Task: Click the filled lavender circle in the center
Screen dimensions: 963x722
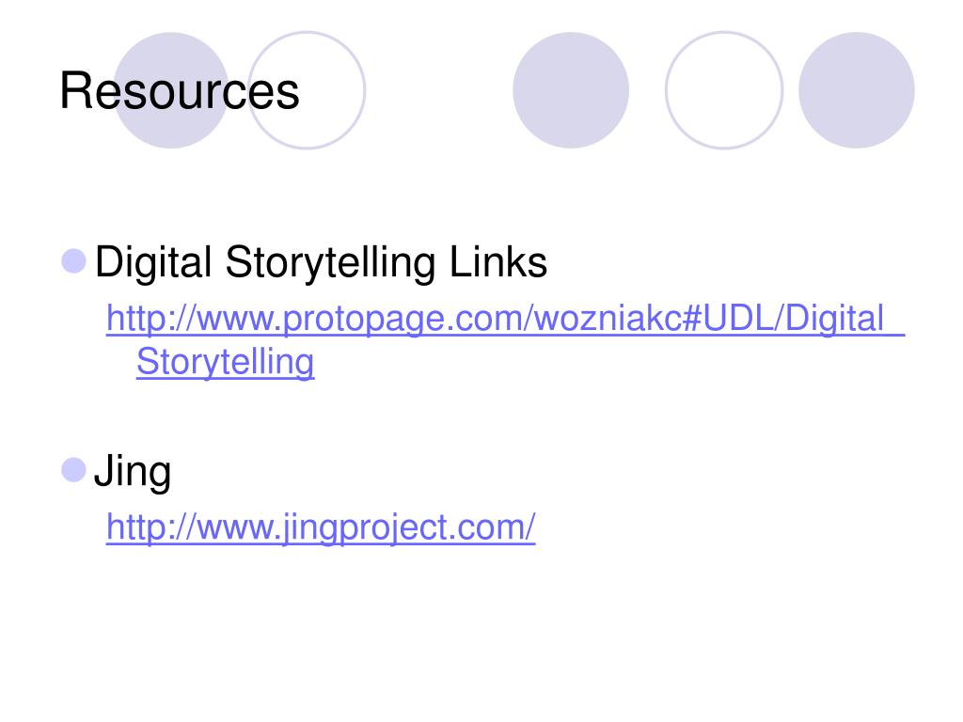Action: click(x=571, y=90)
